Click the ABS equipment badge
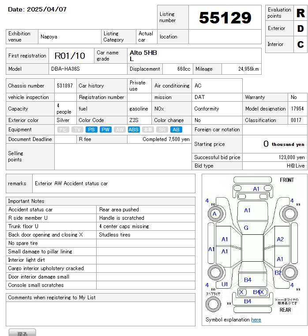This screenshot has height=336, width=308. pyautogui.click(x=133, y=130)
